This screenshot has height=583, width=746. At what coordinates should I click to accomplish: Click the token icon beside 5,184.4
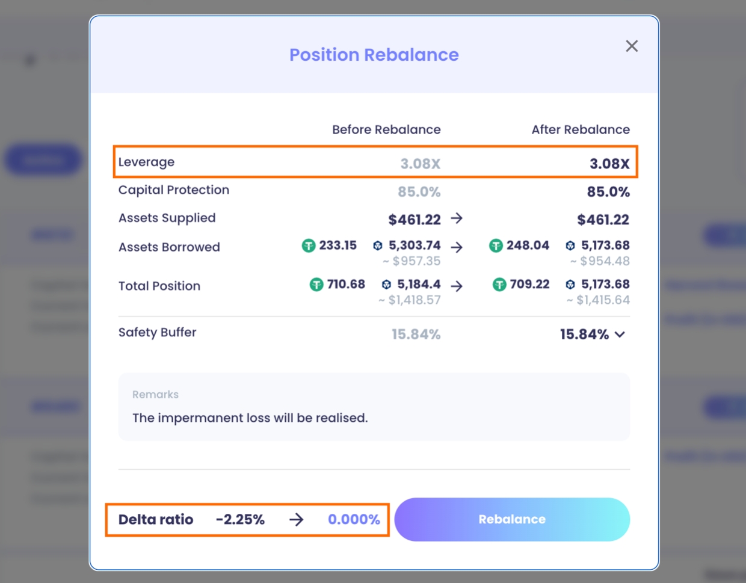(386, 285)
